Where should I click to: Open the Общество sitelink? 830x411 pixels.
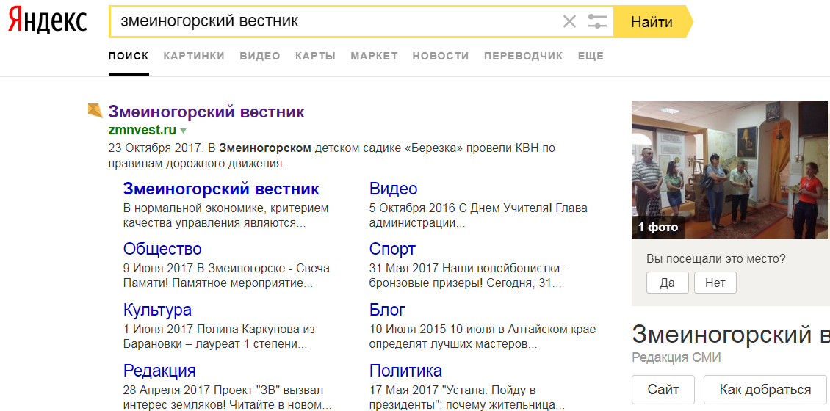[x=162, y=249]
